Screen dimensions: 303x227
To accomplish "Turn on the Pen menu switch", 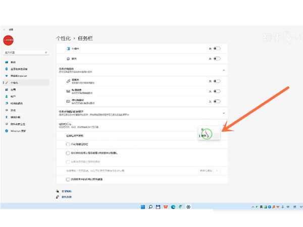I will pyautogui.click(x=217, y=81).
